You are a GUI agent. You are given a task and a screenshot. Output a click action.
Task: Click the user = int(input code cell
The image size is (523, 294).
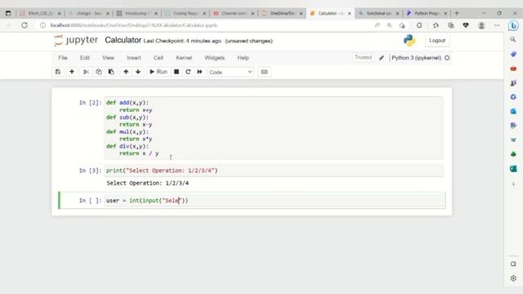click(x=275, y=200)
